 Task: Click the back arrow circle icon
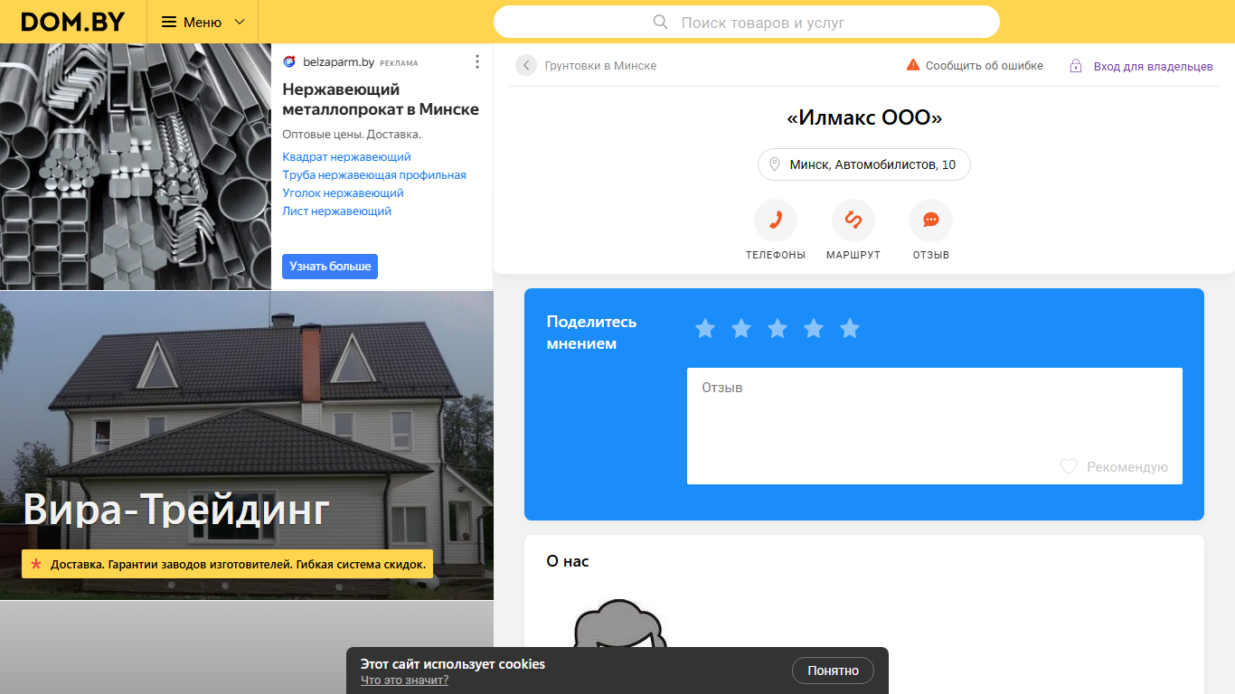(x=526, y=65)
